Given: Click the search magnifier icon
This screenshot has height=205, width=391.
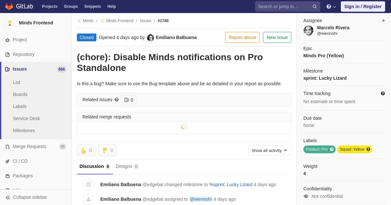Looking at the screenshot, I should 315,7.
